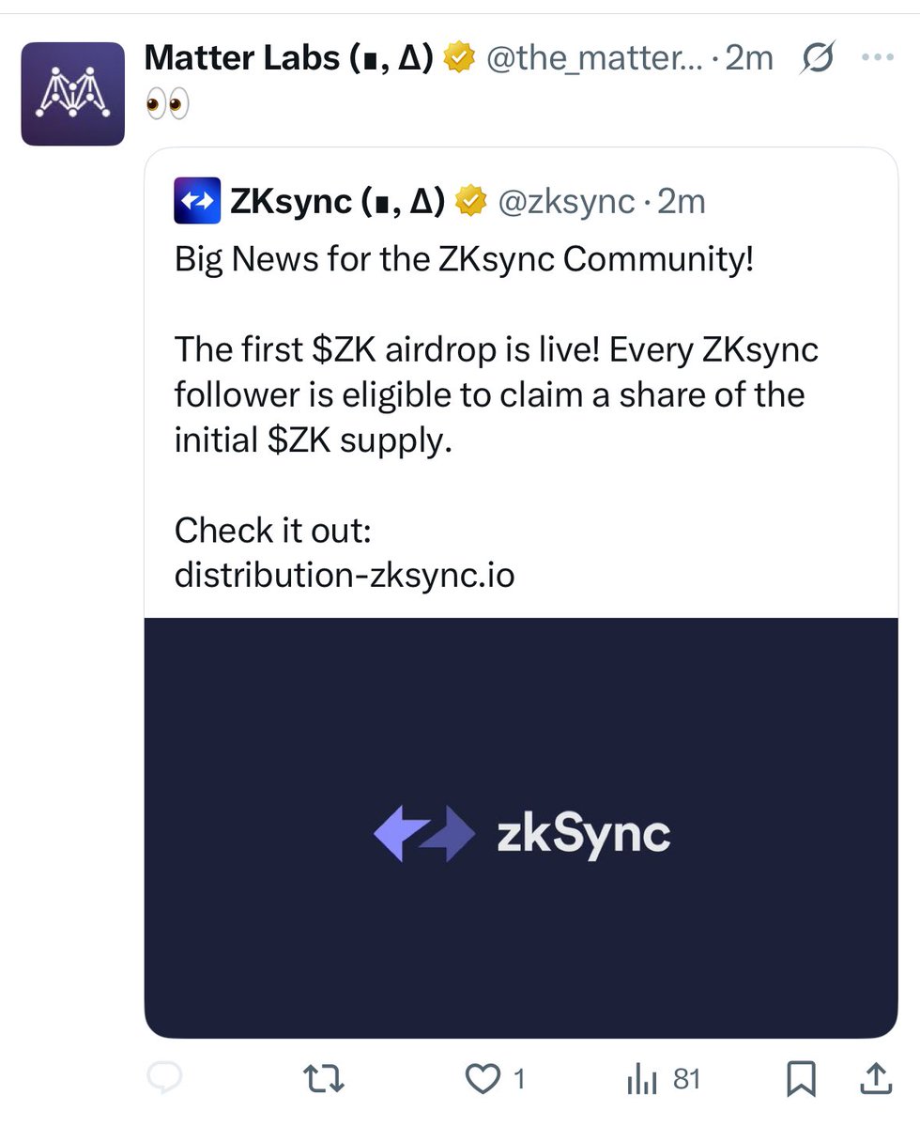Open the Matter Labs profile avatar
The image size is (920, 1126).
click(x=72, y=94)
